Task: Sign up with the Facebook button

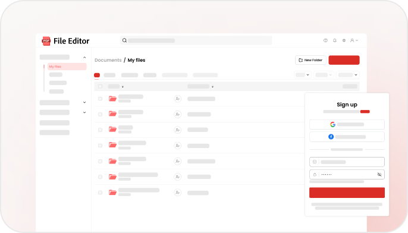Action: point(347,137)
